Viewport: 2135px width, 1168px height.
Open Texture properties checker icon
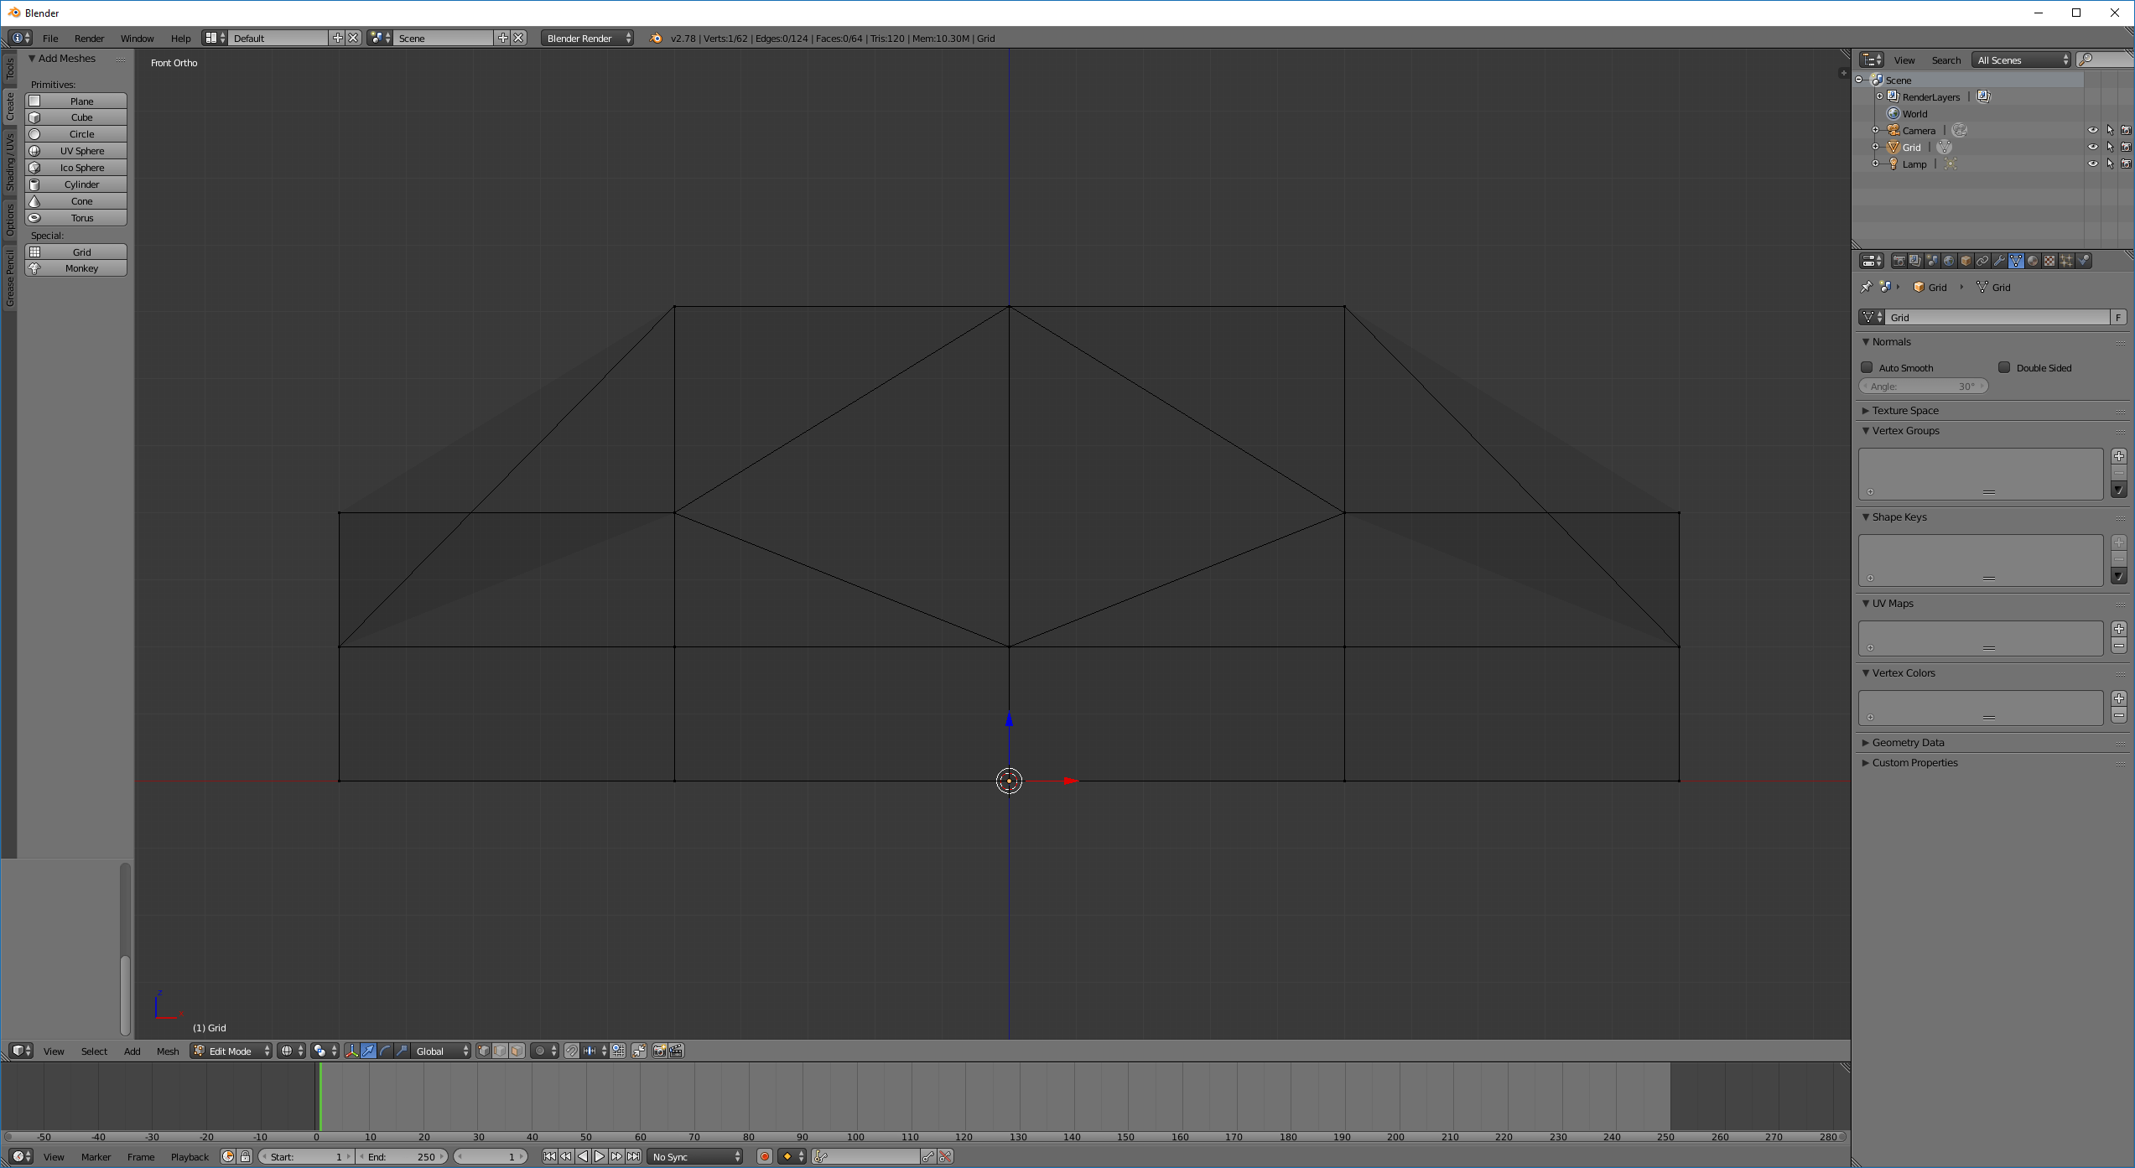(x=2050, y=260)
